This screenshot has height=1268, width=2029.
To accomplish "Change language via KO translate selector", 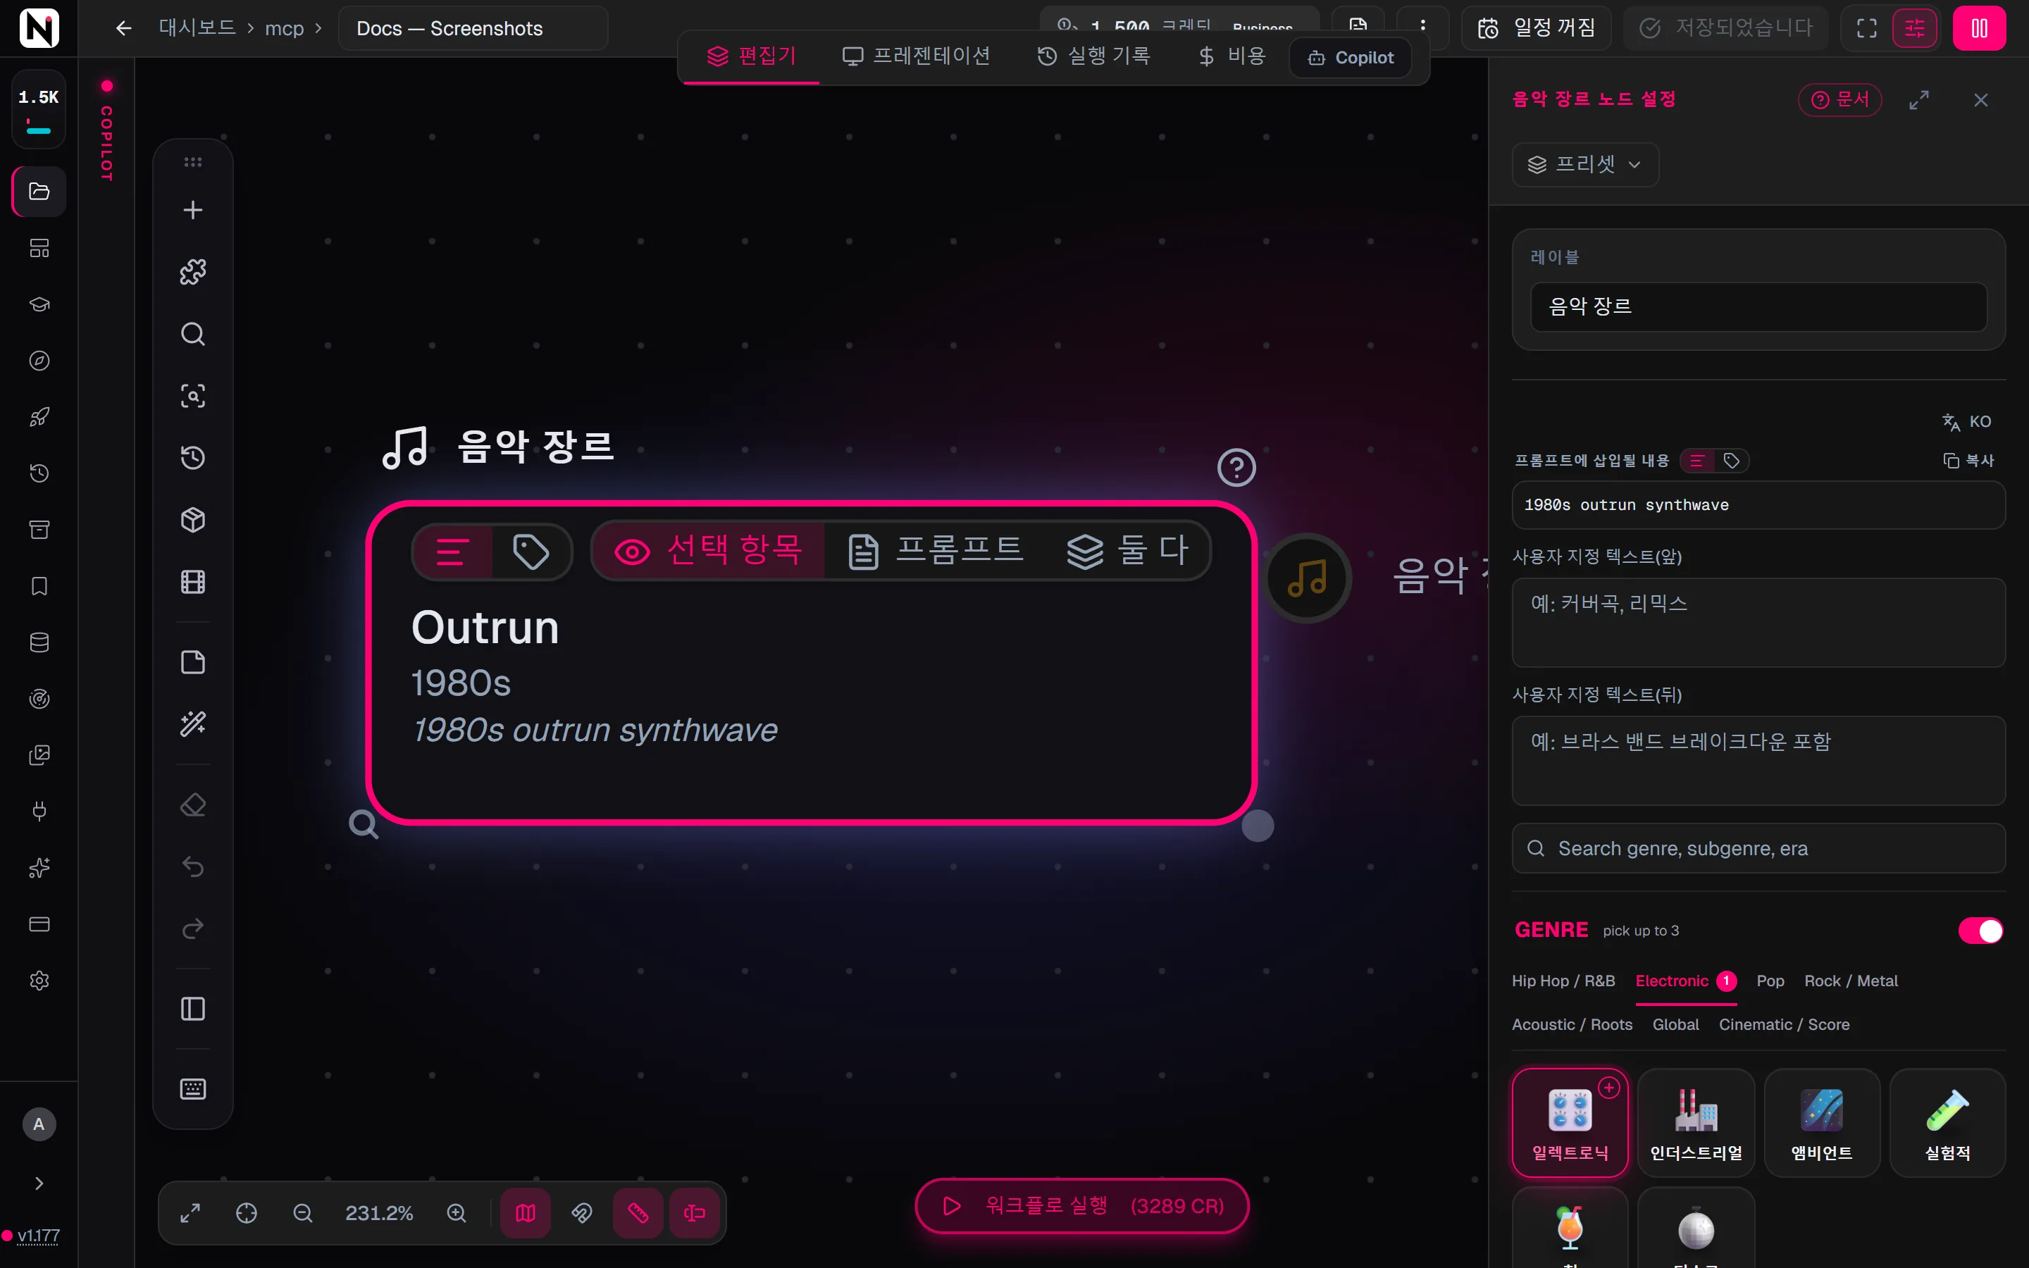I will [x=1967, y=422].
